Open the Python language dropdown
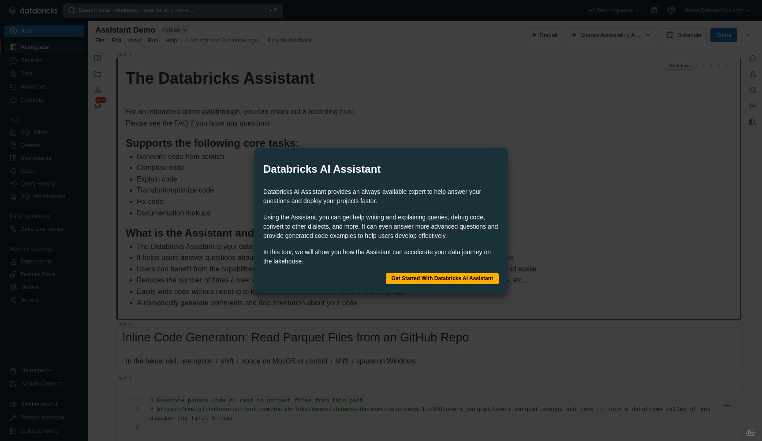Screen dimensions: 762x441 click(x=174, y=30)
